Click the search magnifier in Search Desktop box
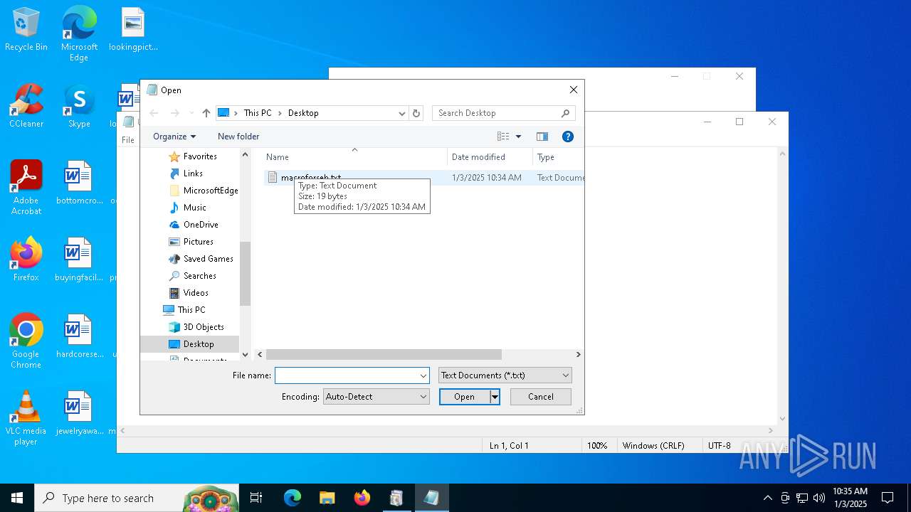 tap(565, 113)
